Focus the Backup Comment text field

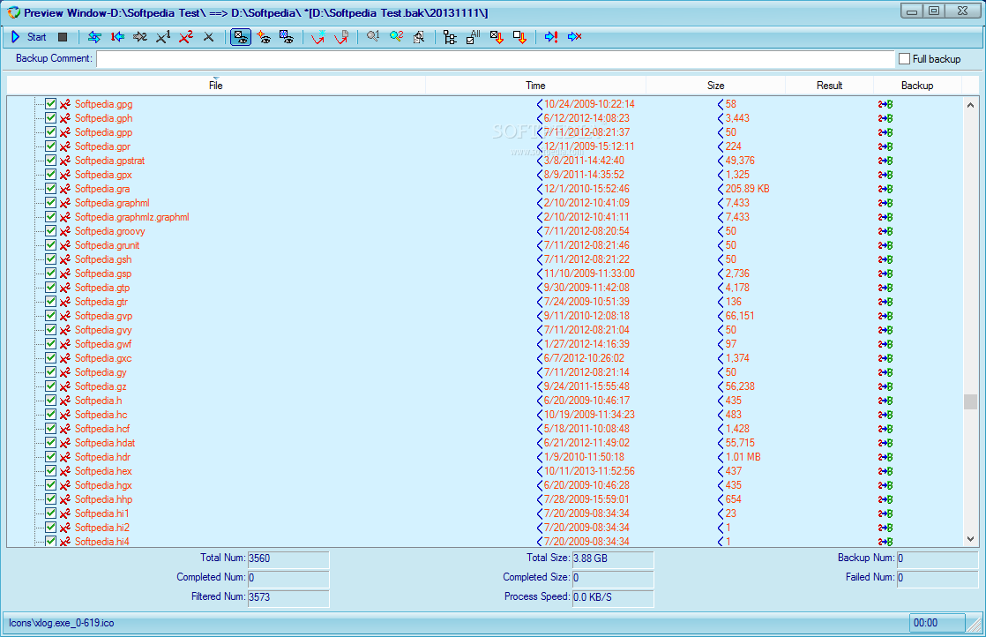(496, 58)
